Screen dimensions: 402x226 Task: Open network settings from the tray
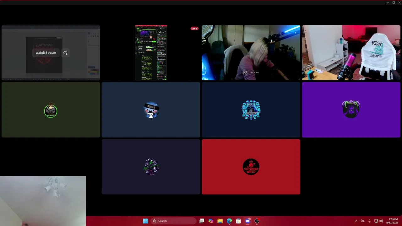coord(376,221)
